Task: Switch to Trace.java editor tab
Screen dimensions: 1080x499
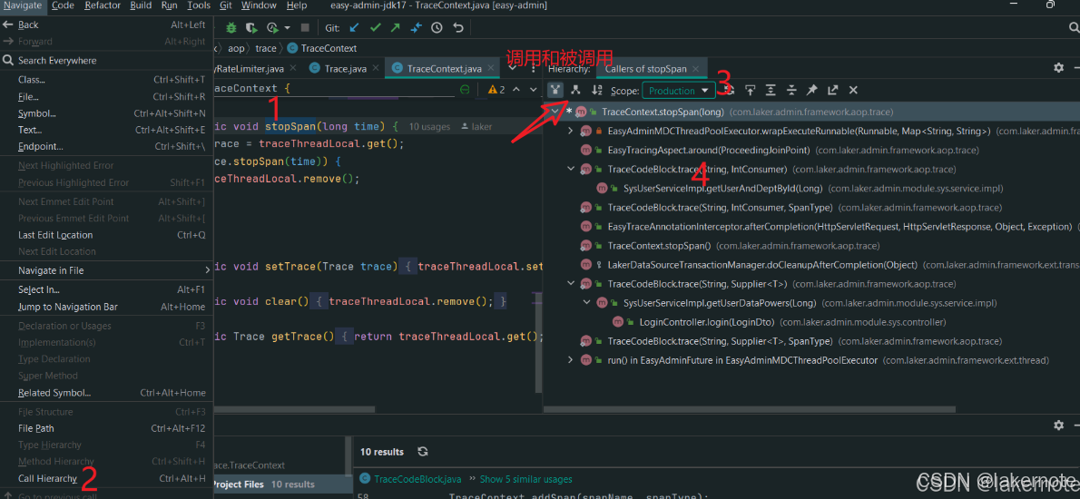Action: tap(344, 69)
